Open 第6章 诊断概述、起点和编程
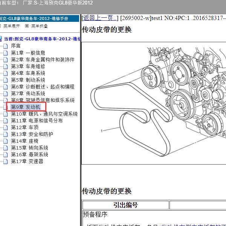Viewport: 226px width, 226px height. pyautogui.click(x=43, y=87)
